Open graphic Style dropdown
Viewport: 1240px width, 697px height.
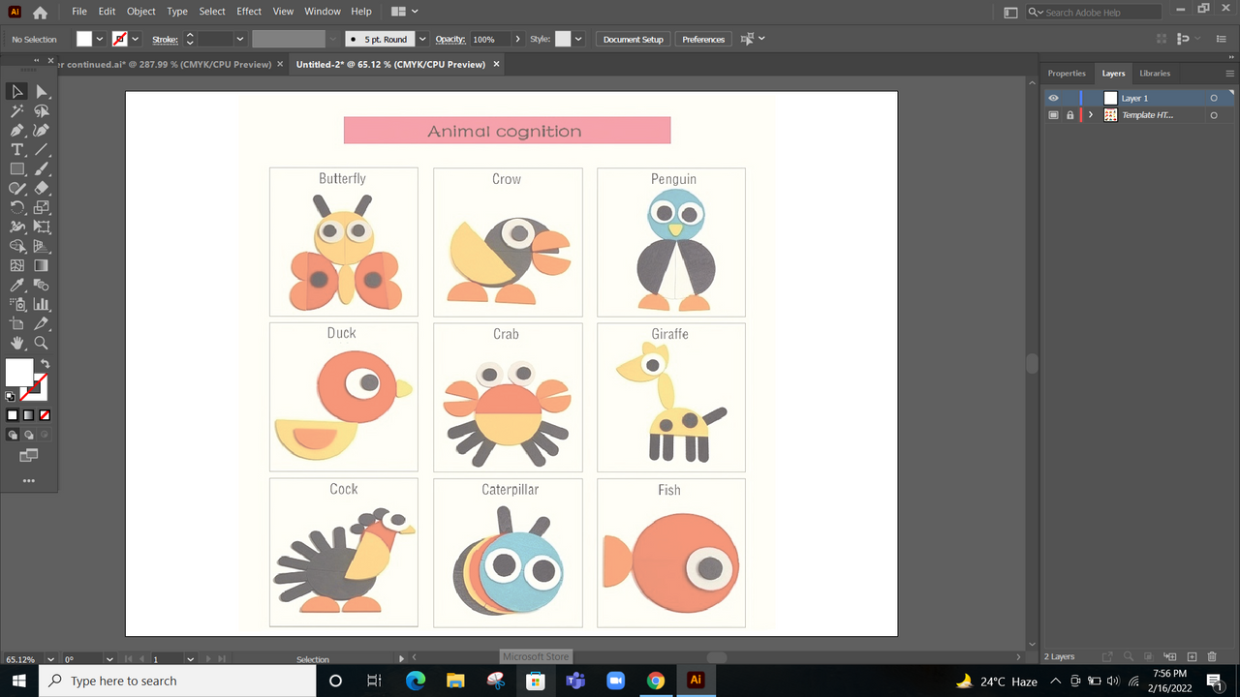[x=578, y=39]
